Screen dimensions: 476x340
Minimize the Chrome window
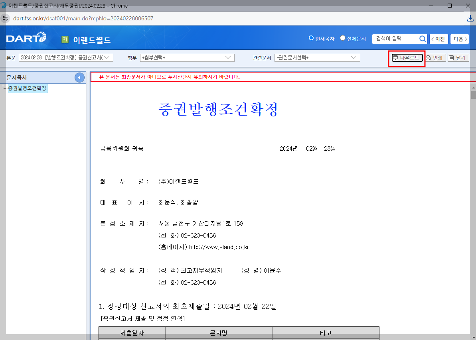click(431, 6)
